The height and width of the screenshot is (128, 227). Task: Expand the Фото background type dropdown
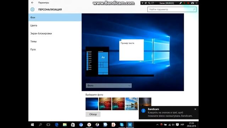click(109, 85)
